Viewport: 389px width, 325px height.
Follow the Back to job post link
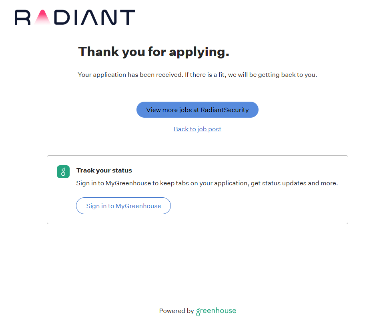(197, 129)
